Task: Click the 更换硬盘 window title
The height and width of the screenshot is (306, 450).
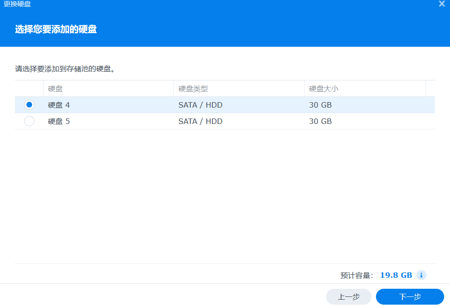Action: (17, 4)
